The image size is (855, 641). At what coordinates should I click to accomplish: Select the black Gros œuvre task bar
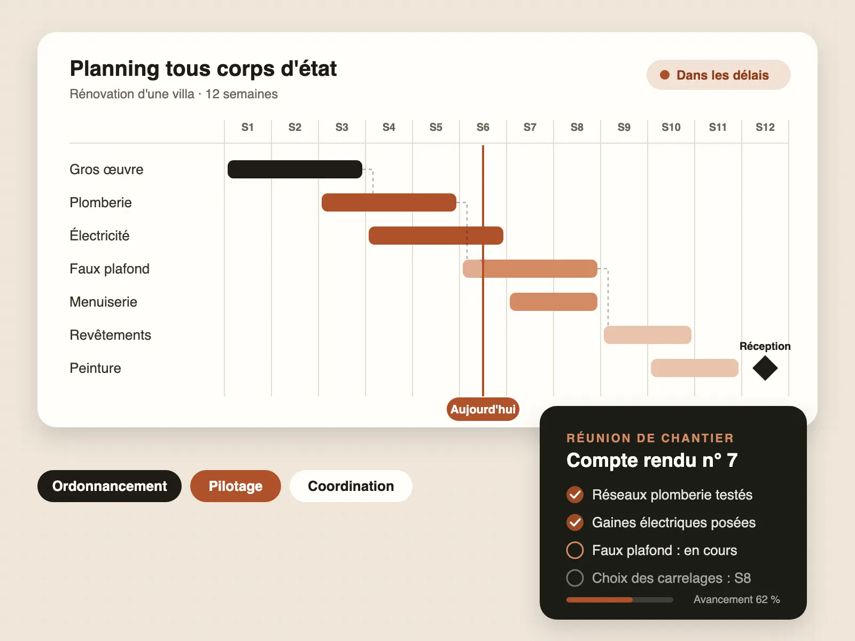click(x=295, y=169)
